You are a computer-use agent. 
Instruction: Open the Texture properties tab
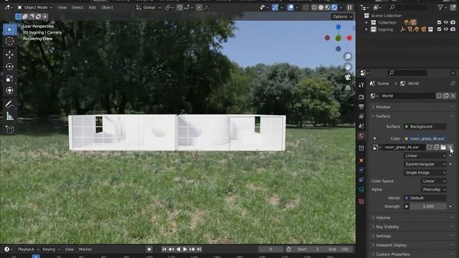pos(361,201)
